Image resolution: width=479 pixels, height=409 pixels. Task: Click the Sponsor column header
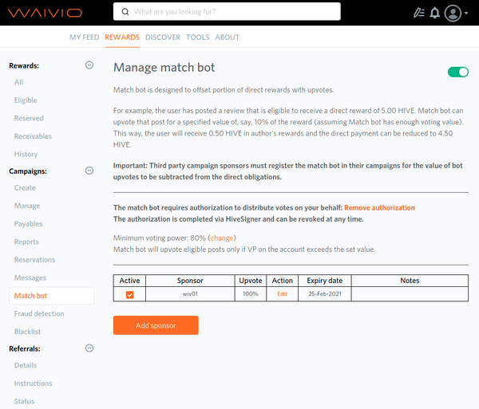(190, 281)
